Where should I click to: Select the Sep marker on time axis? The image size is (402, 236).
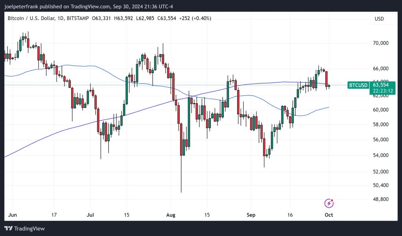251,215
